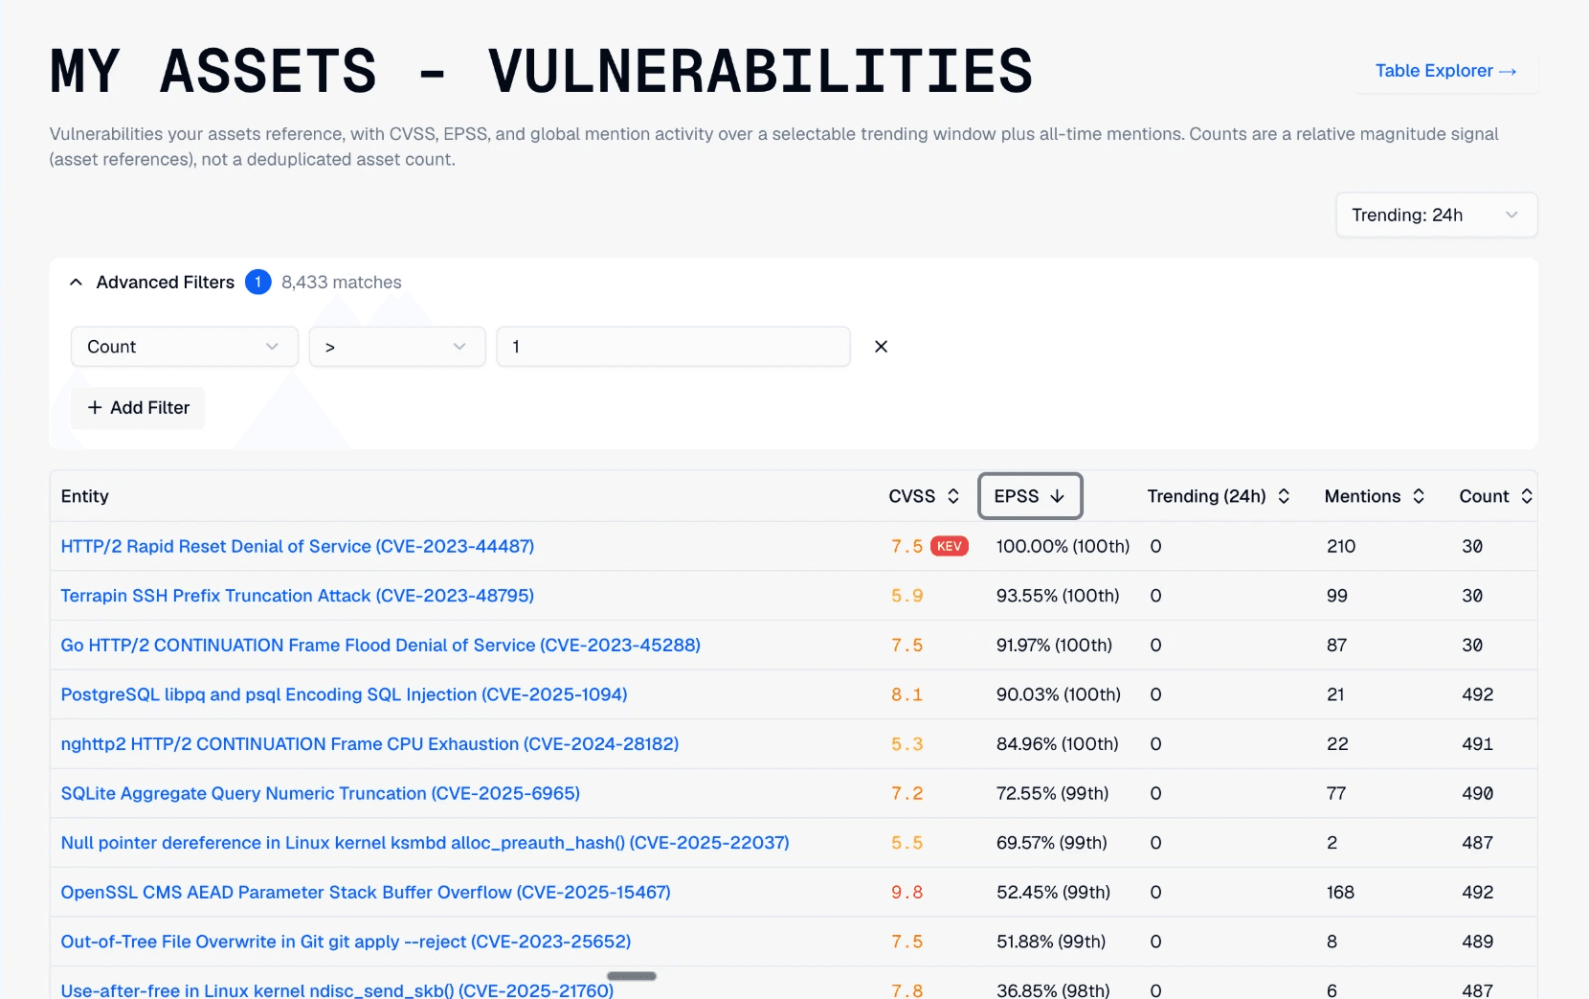The image size is (1589, 999).
Task: Click EPSS value 69.57% (99th)
Action: click(1052, 843)
